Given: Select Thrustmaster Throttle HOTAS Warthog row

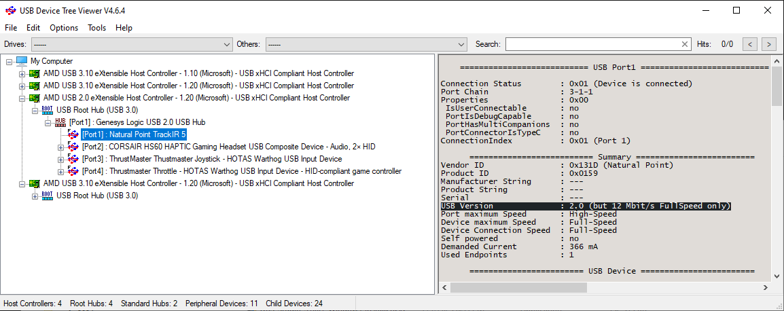Looking at the screenshot, I should click(241, 172).
